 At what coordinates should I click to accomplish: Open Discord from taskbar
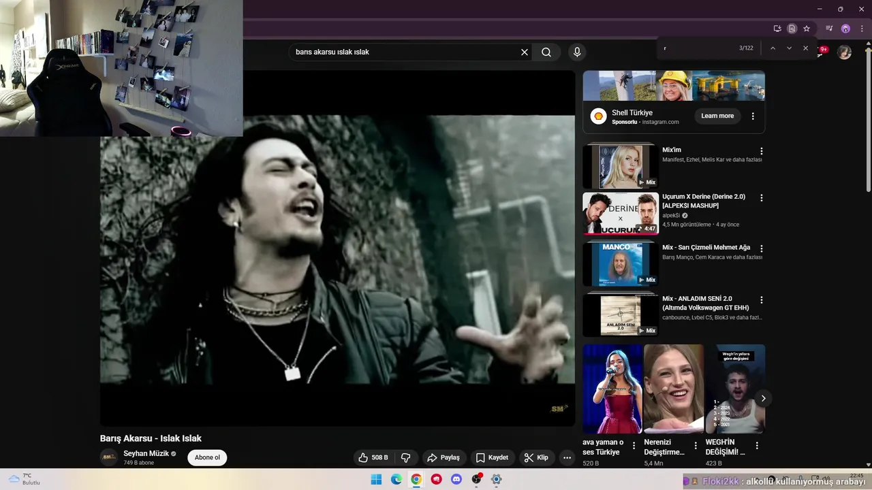(x=456, y=479)
